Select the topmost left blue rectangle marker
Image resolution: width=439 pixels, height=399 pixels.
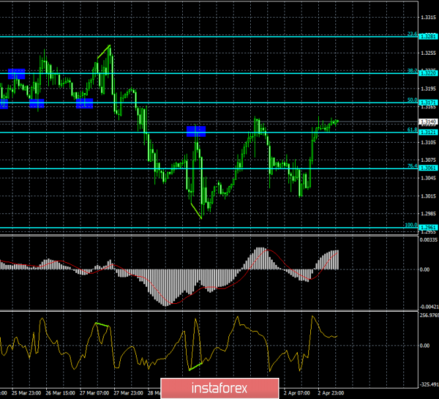(x=16, y=73)
